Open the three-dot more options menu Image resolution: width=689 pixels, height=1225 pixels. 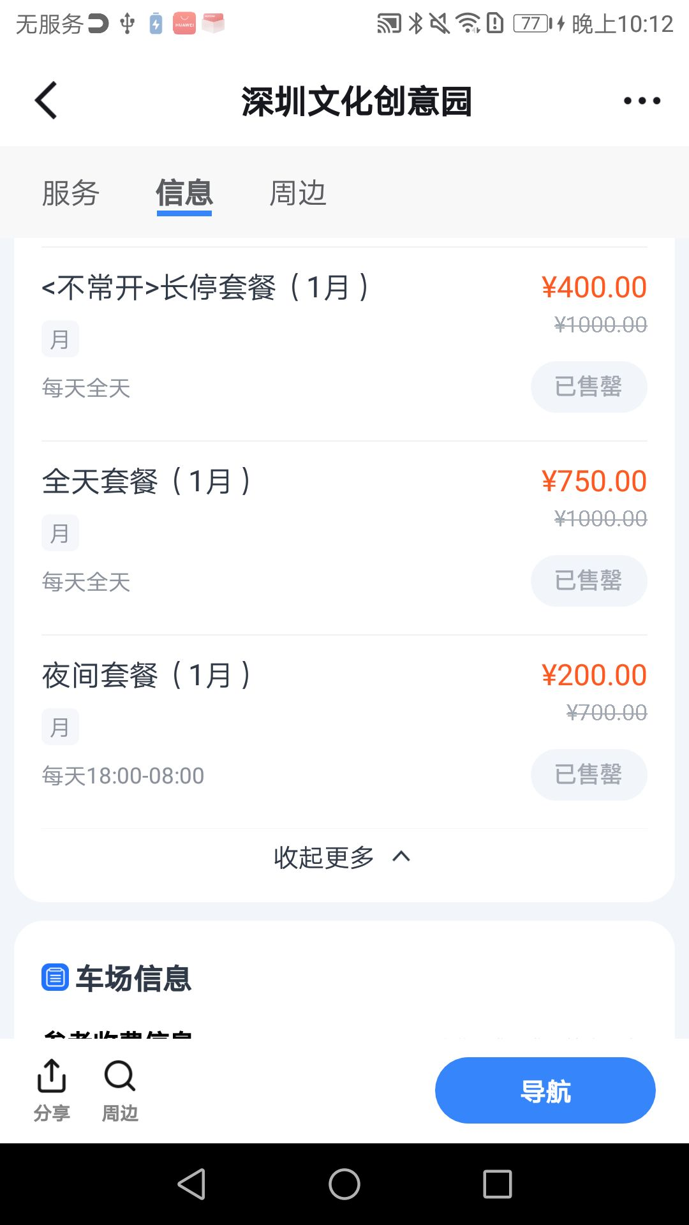[642, 100]
